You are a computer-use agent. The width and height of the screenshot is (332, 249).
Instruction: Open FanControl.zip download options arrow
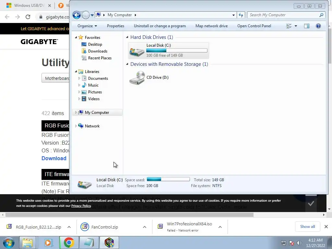pos(145,227)
